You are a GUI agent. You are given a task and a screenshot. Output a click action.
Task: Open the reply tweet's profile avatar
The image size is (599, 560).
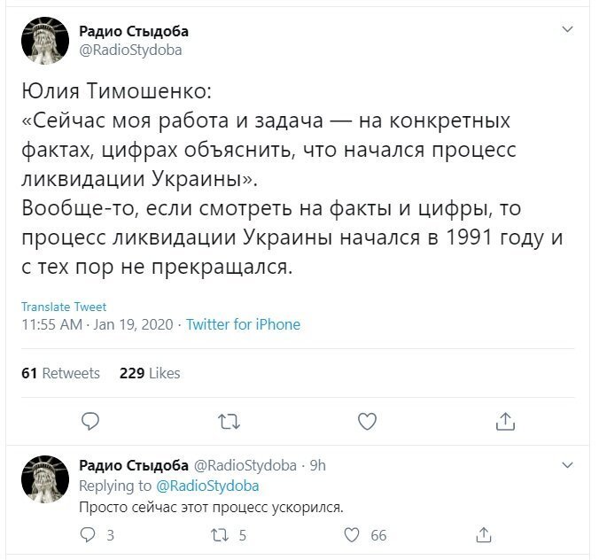click(45, 478)
